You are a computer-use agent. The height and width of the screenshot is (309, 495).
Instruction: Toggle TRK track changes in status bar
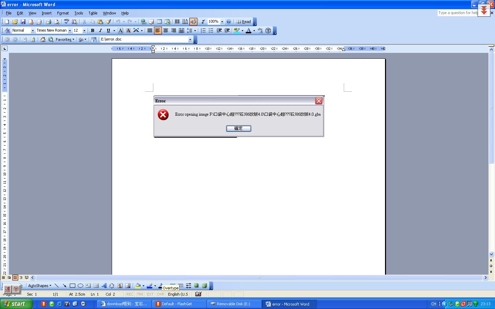pyautogui.click(x=140, y=294)
